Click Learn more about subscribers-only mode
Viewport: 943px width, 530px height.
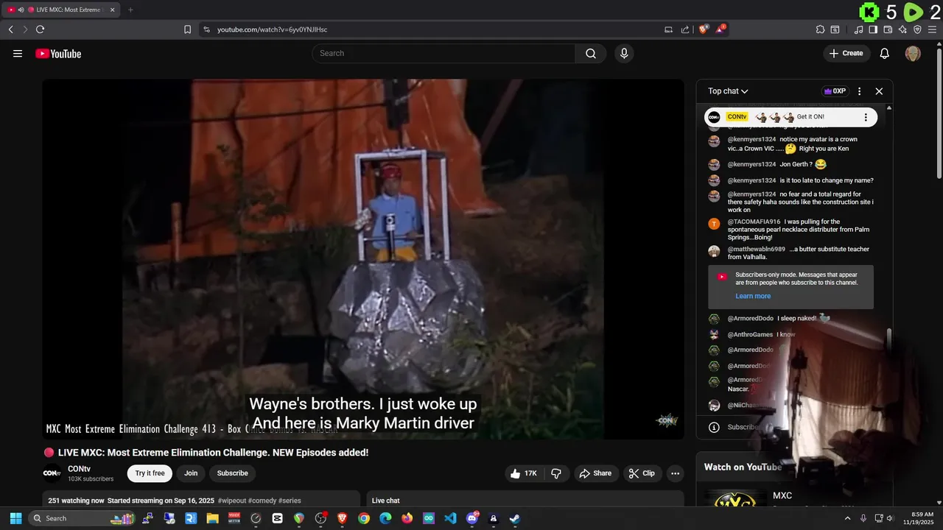tap(753, 296)
